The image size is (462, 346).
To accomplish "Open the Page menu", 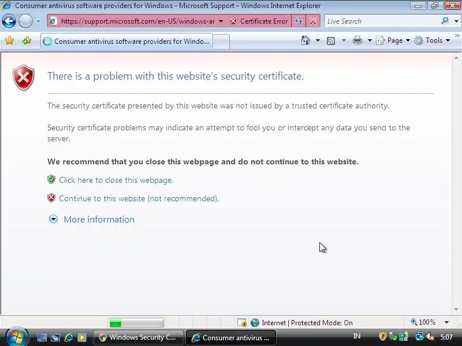I will [x=393, y=40].
